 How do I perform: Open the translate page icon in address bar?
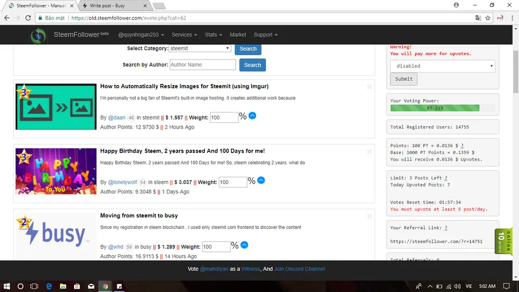click(478, 18)
